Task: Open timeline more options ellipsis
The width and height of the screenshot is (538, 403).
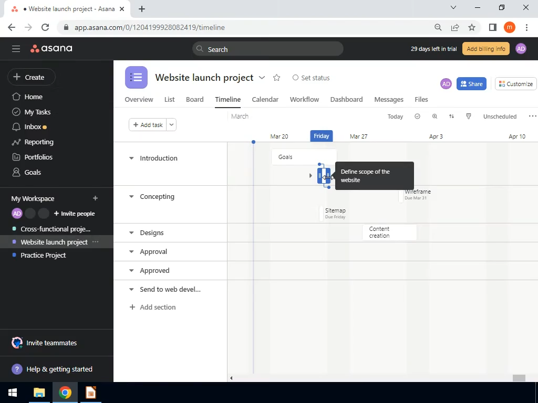Action: click(533, 116)
